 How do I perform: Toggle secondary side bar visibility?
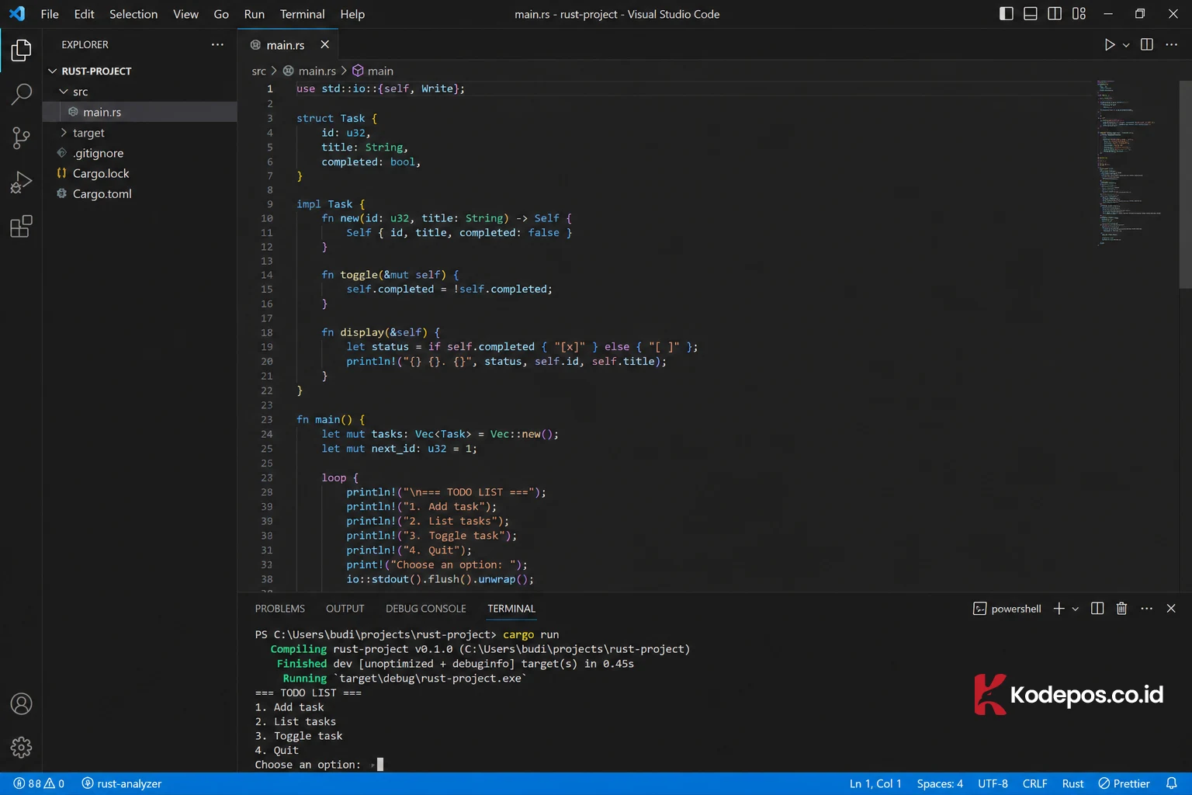[x=1055, y=14]
